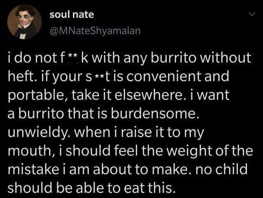Click the word "portable" in the tweet text
263x198 pixels.
coord(36,95)
